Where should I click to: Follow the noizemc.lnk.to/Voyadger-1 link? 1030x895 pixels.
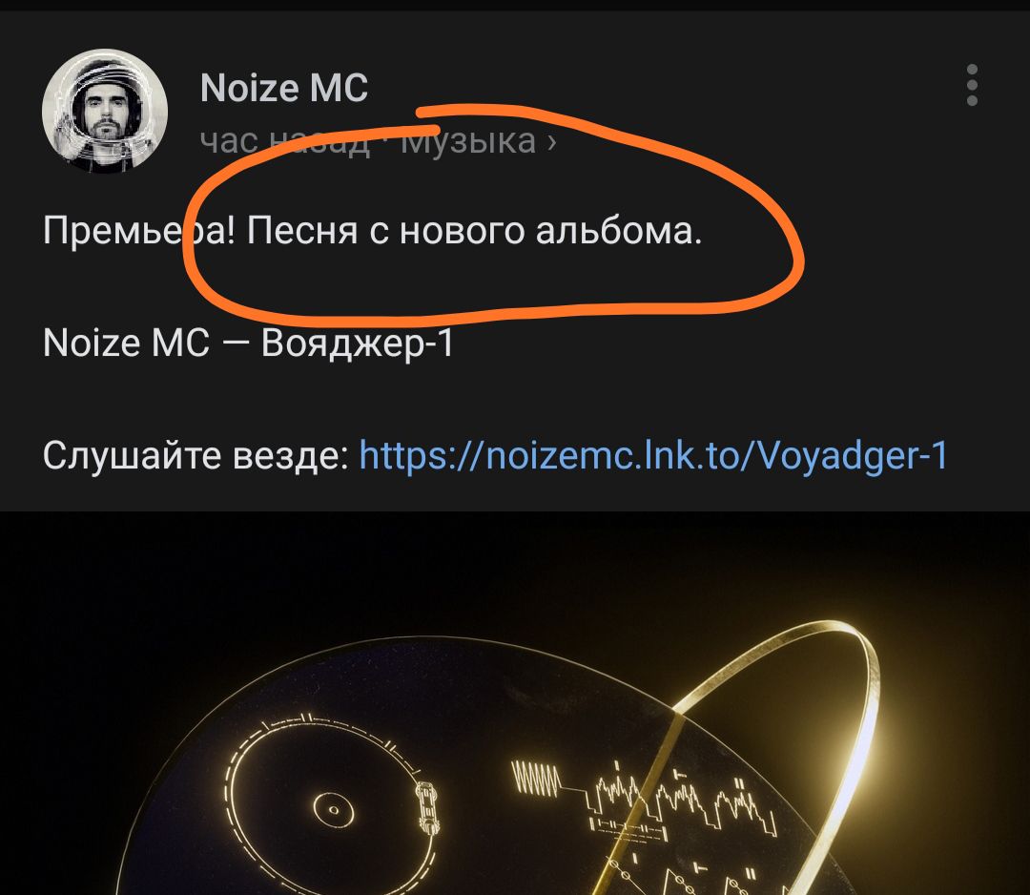653,455
